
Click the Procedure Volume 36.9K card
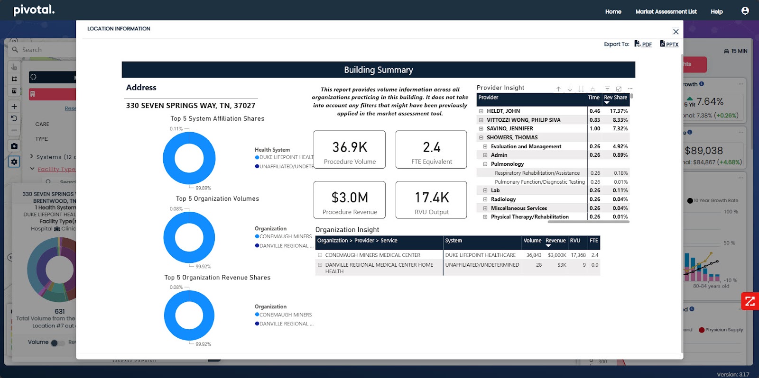[350, 150]
